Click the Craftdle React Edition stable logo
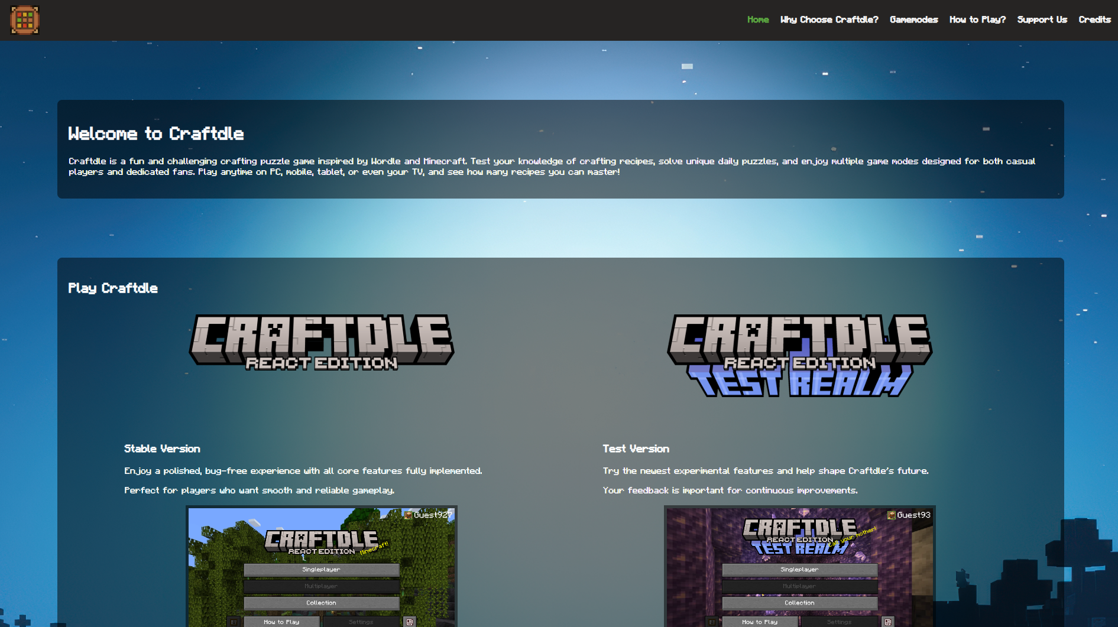The height and width of the screenshot is (627, 1118). pyautogui.click(x=322, y=343)
